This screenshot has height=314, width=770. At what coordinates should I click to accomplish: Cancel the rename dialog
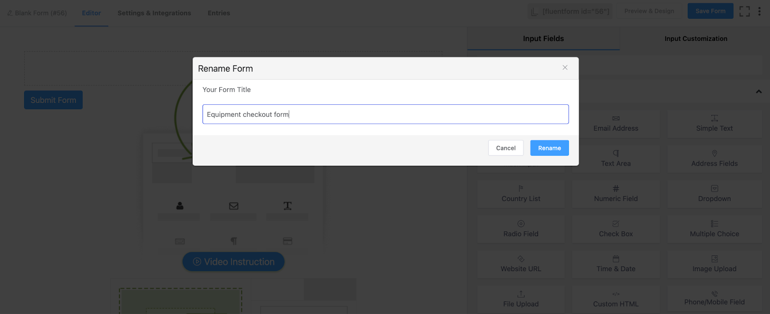[x=505, y=148]
